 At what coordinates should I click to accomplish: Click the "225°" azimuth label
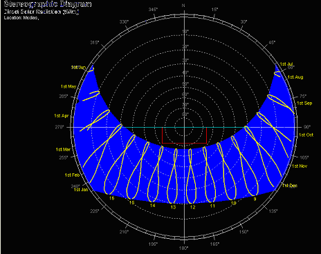tap(95, 211)
